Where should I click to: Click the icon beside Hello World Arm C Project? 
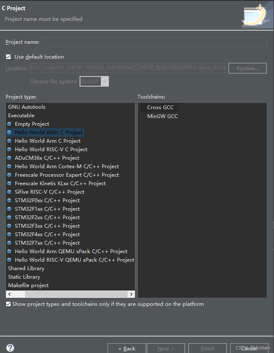[x=9, y=141]
